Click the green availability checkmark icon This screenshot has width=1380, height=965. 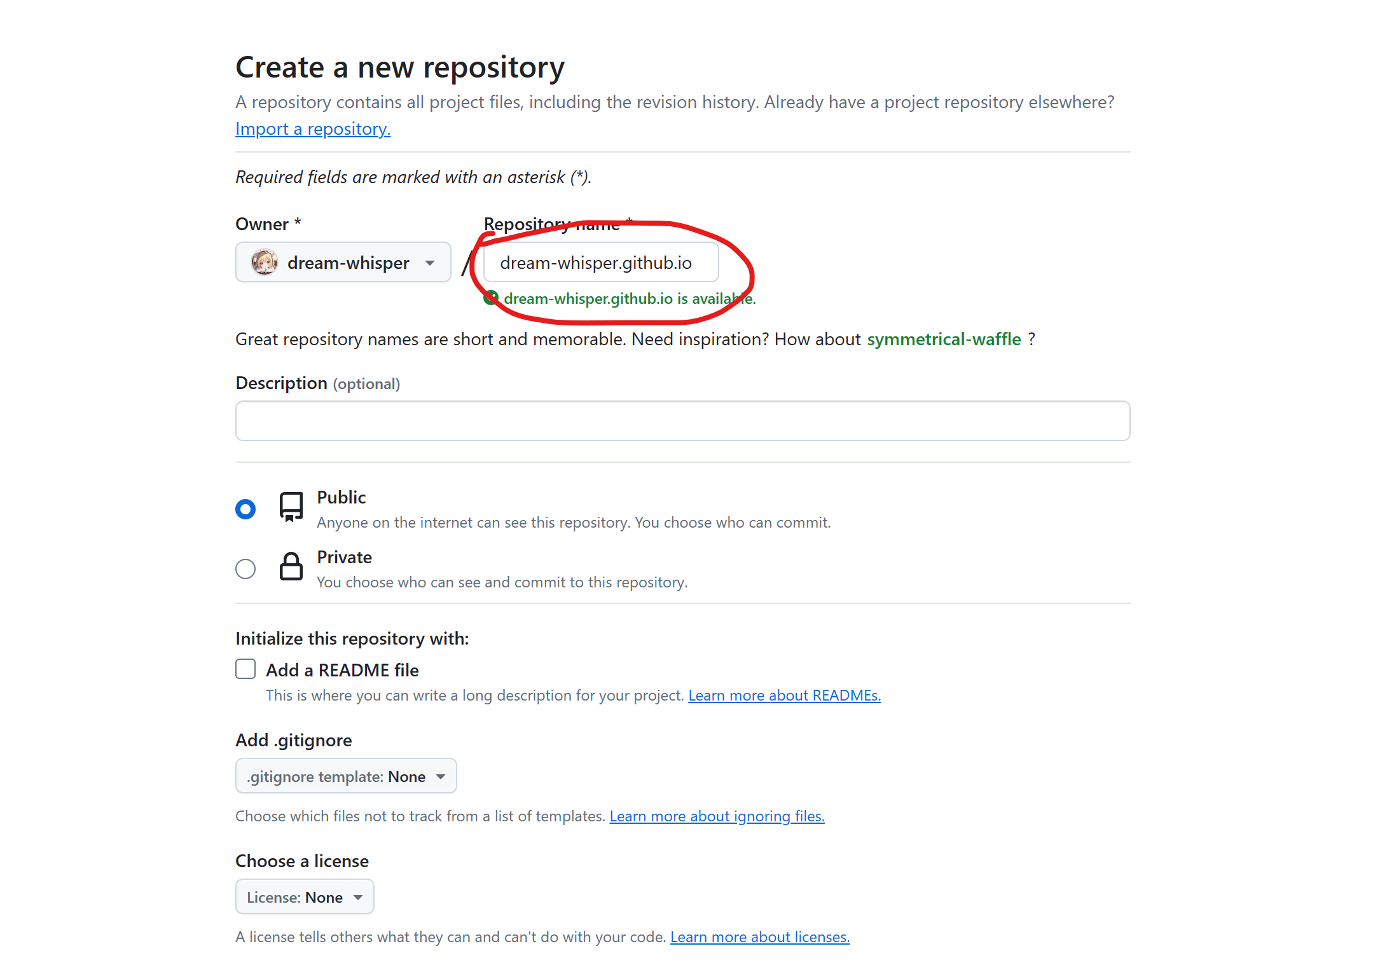[490, 298]
